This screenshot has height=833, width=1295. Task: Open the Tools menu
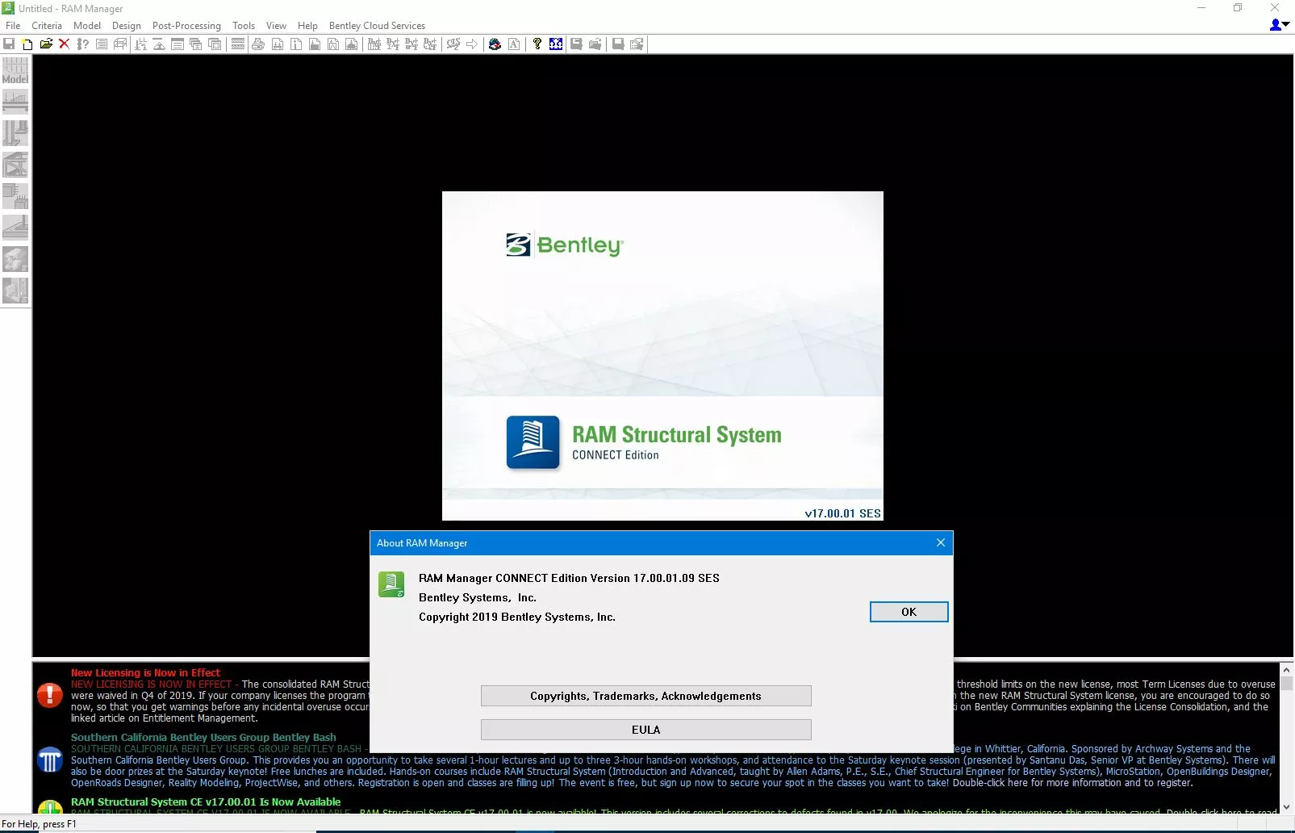244,26
